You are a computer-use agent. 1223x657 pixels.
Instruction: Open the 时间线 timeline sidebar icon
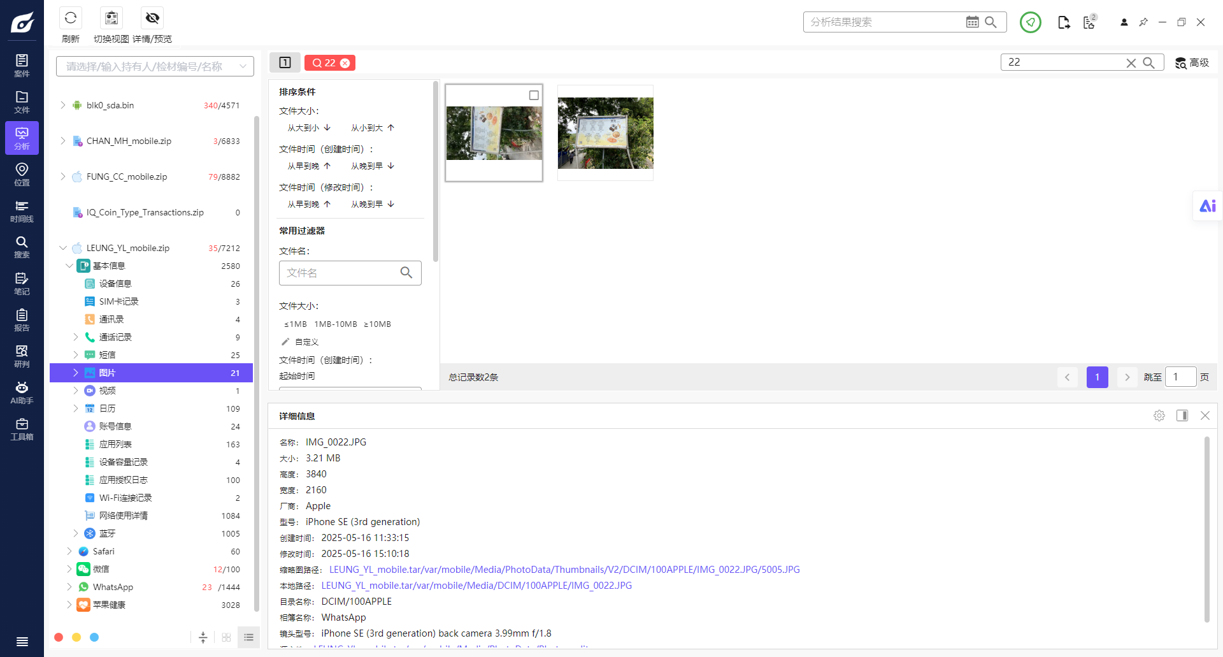click(22, 212)
